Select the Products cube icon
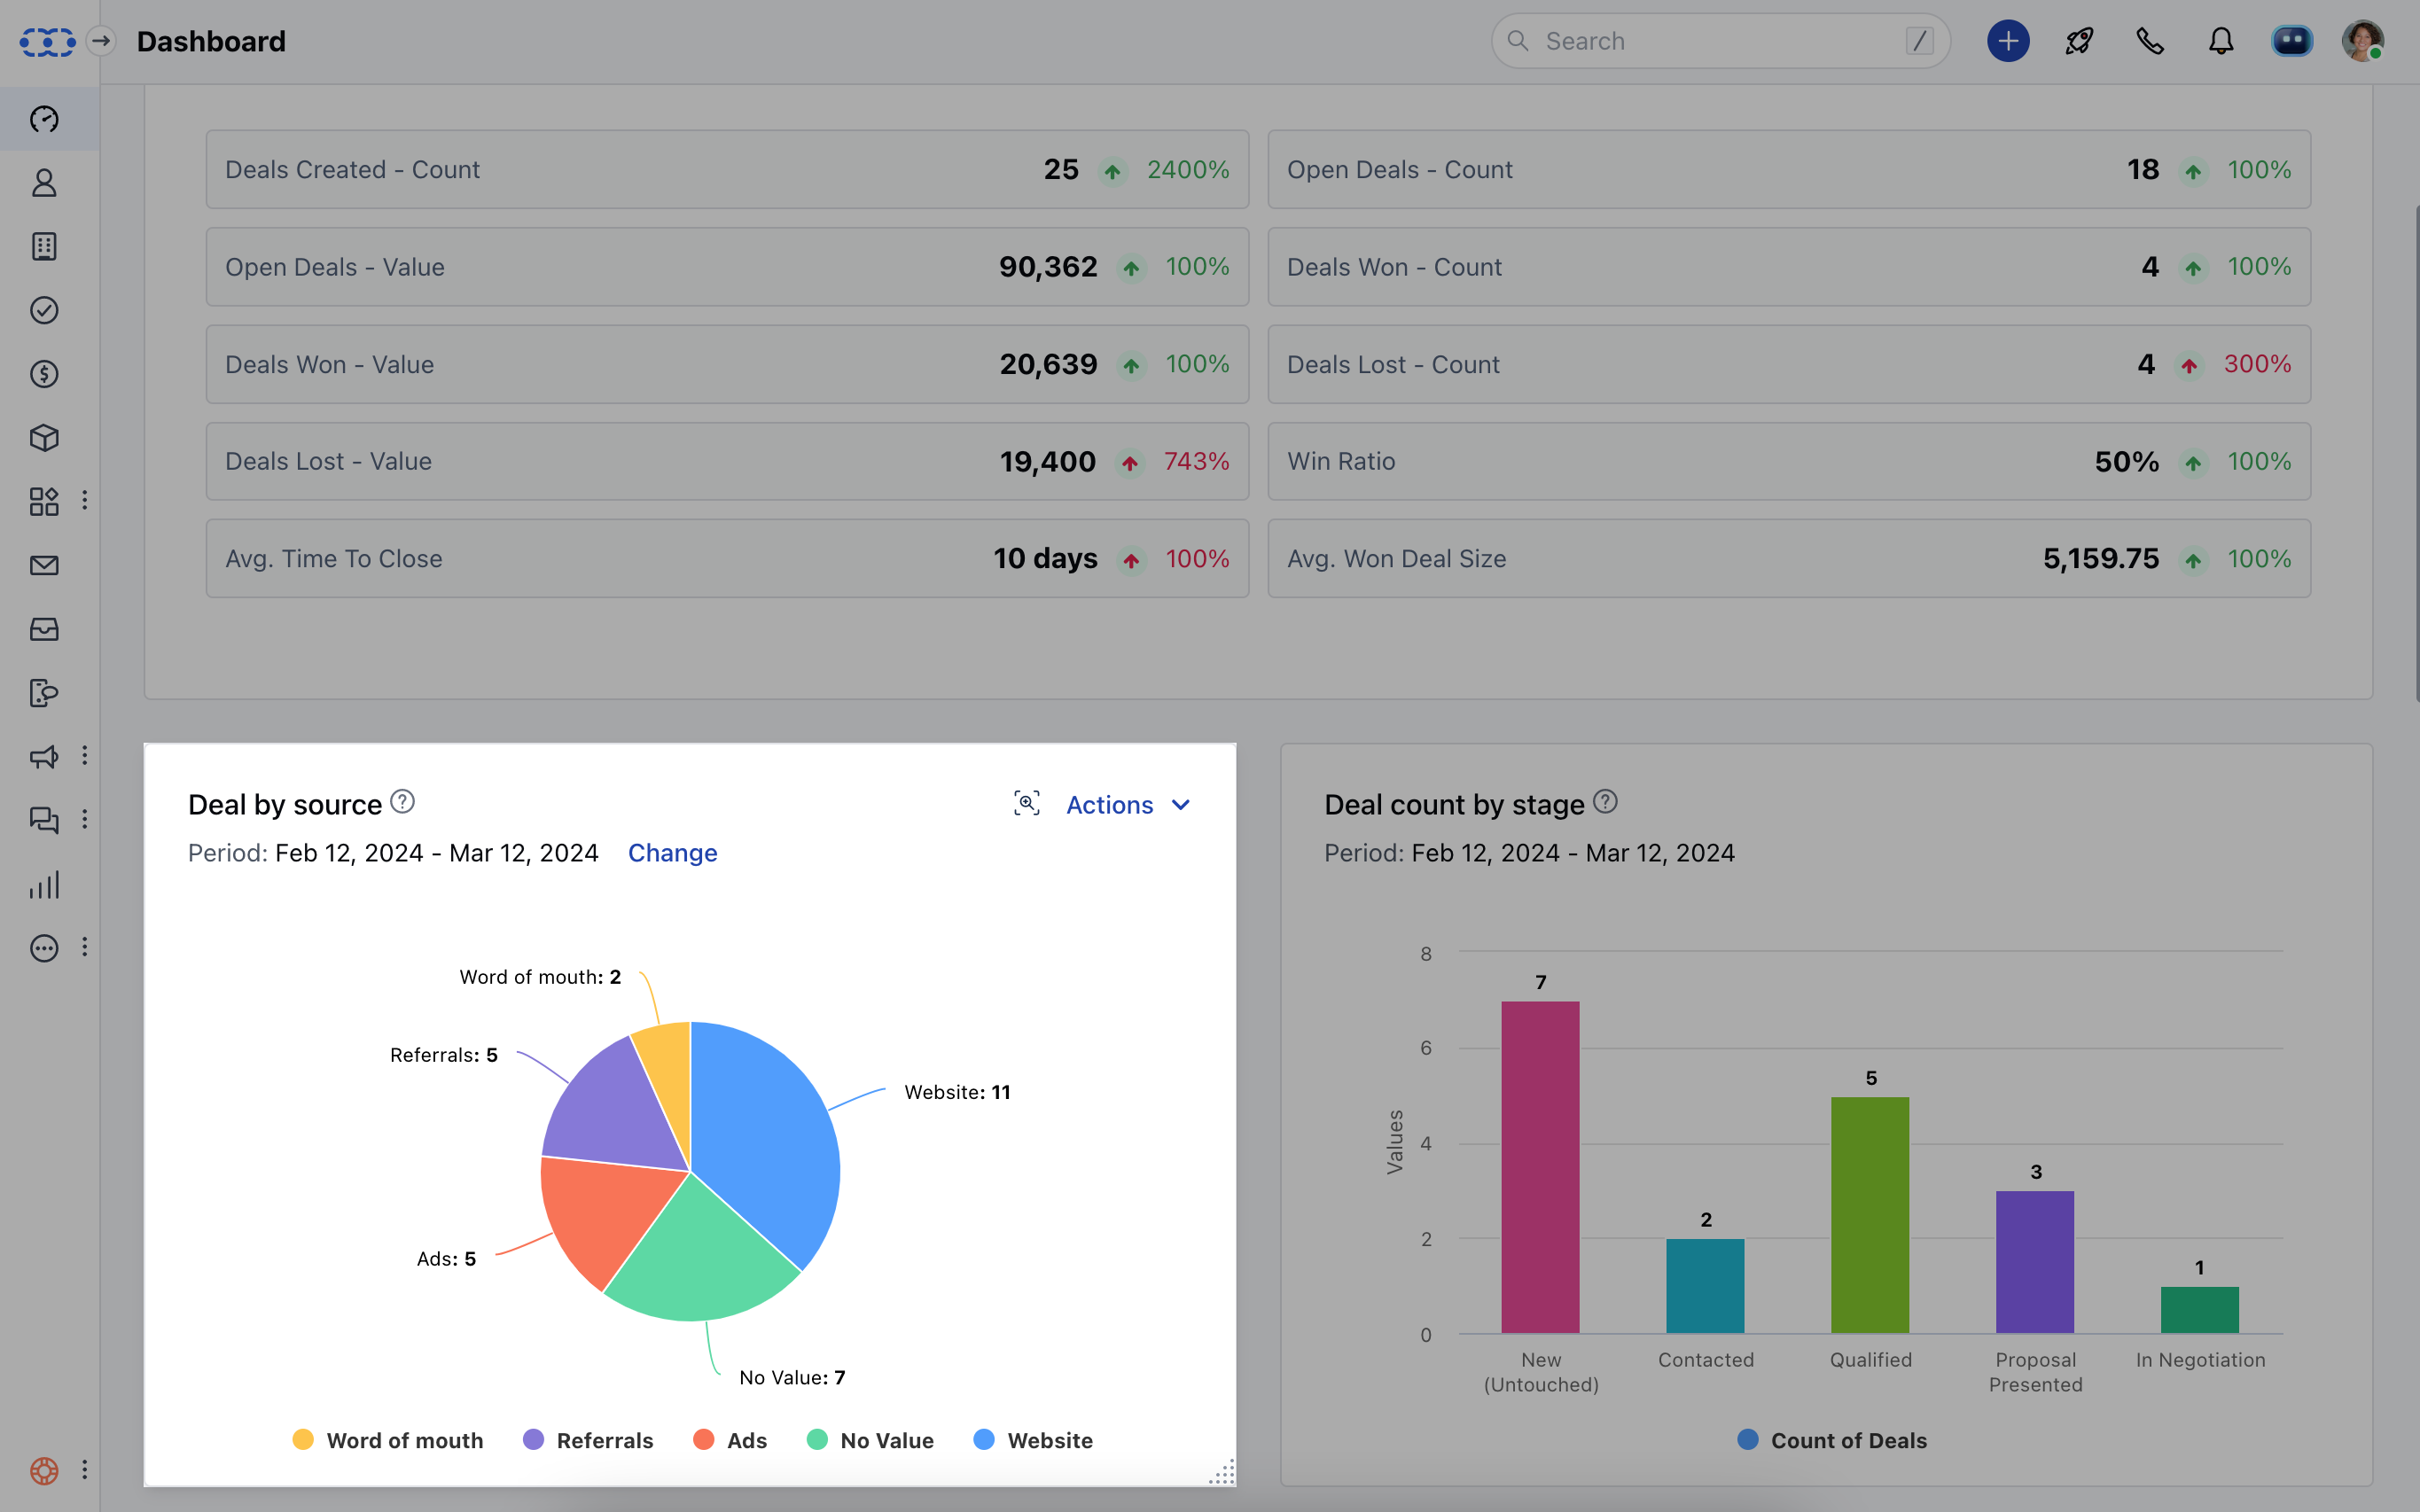The width and height of the screenshot is (2420, 1512). [44, 438]
